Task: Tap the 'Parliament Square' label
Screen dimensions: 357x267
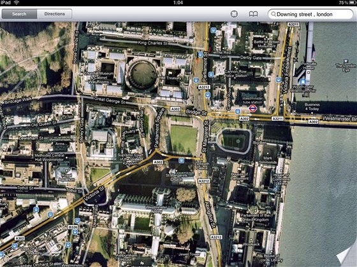Action: coord(159,127)
